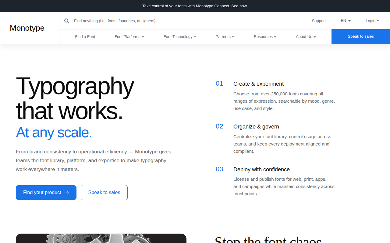
Task: Expand the Login dropdown
Action: 372,21
